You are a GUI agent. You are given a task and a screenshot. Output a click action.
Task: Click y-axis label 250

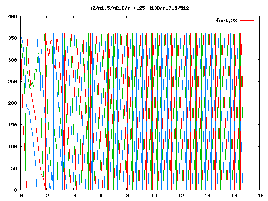coord(13,82)
